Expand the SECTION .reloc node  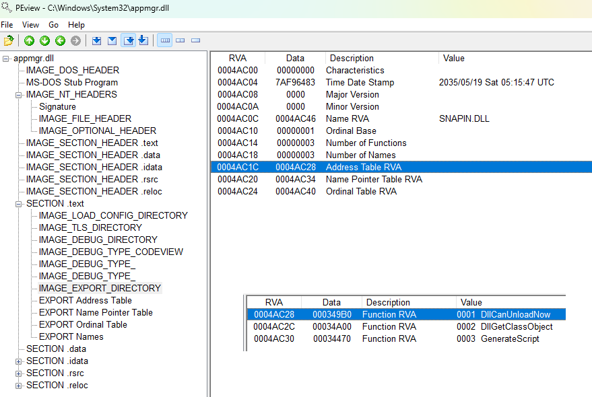(18, 386)
